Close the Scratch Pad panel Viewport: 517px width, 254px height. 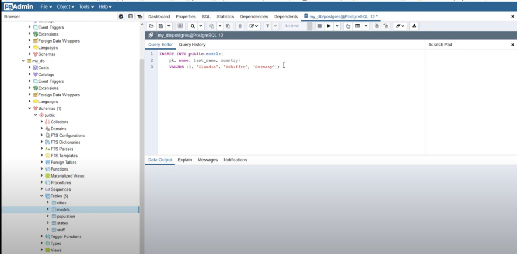point(512,45)
